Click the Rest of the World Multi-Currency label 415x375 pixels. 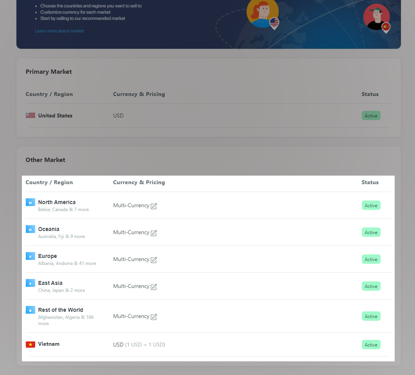(131, 316)
